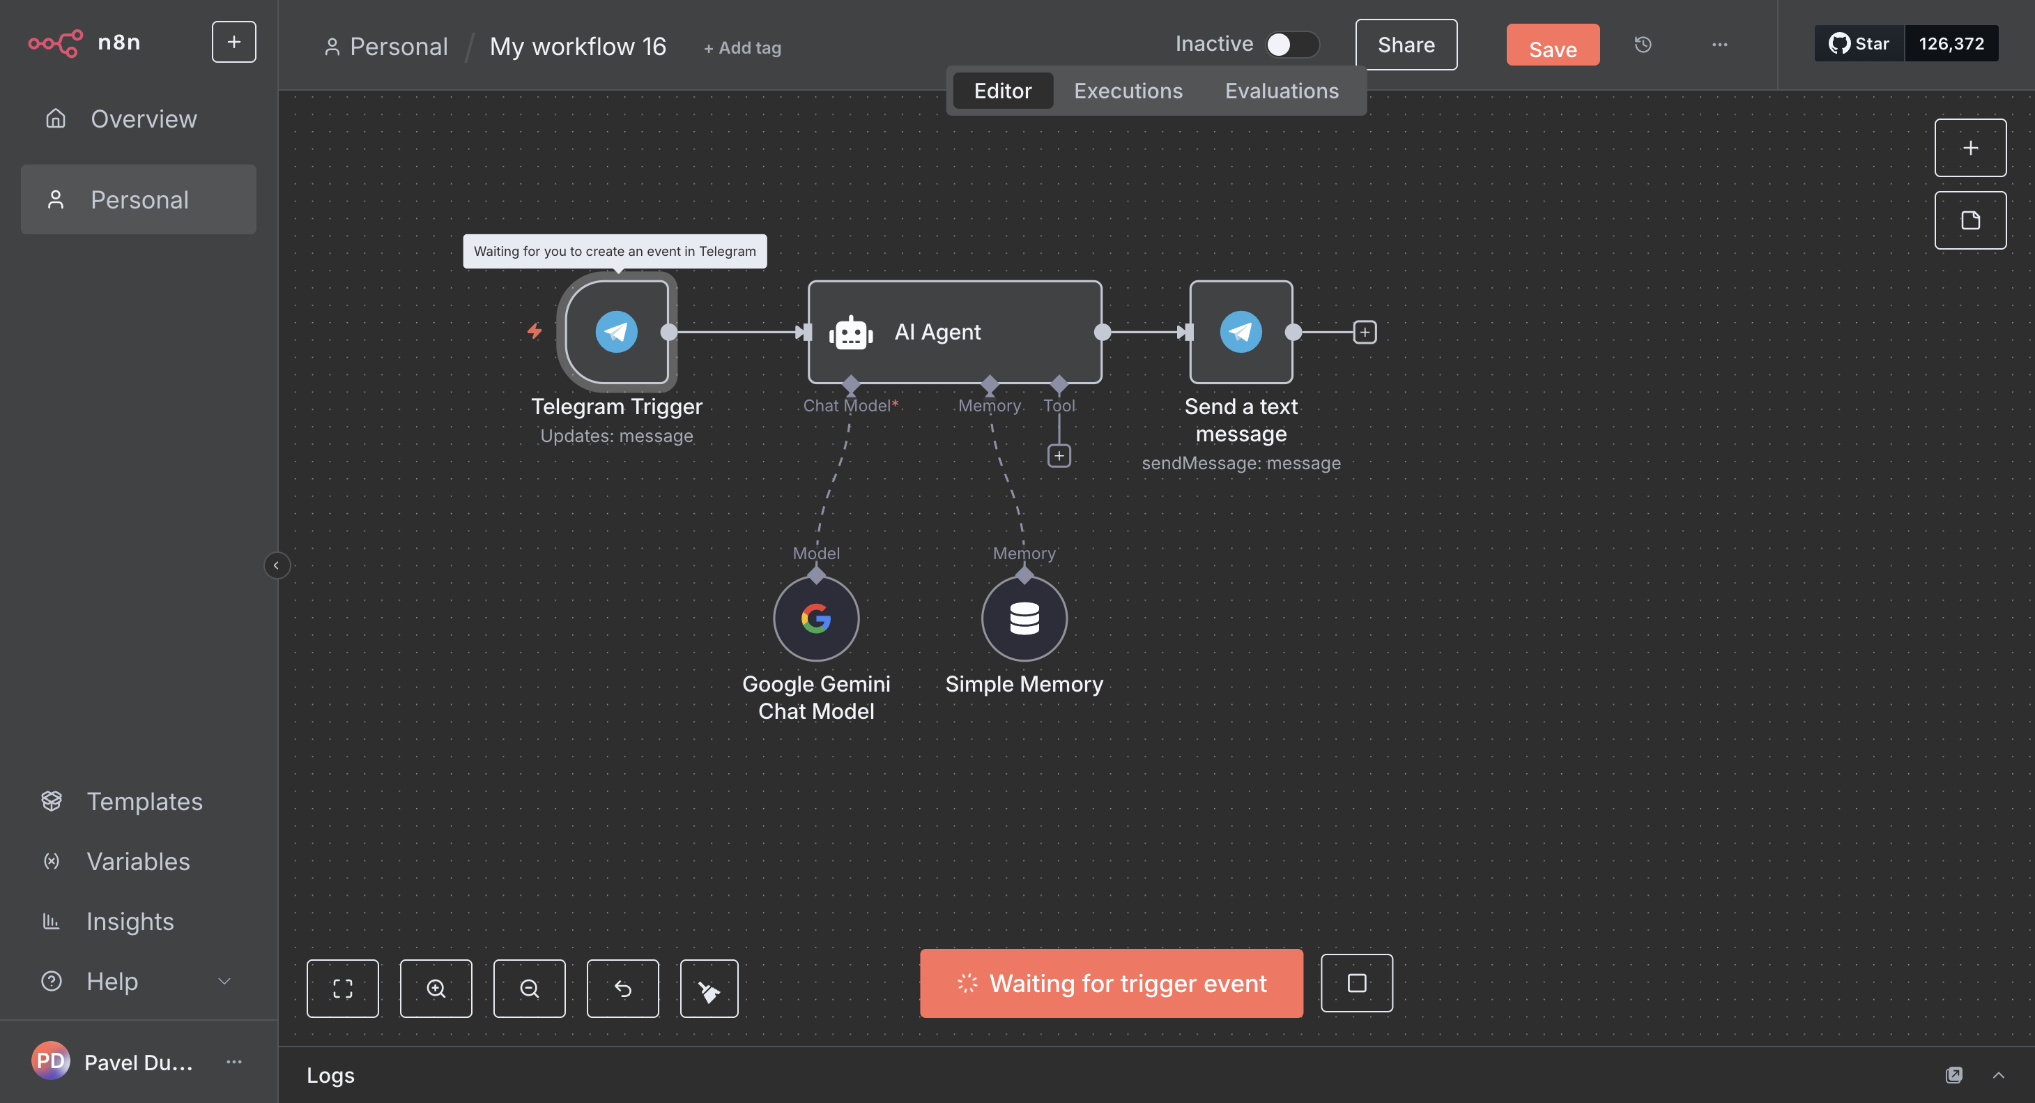The height and width of the screenshot is (1103, 2035).
Task: Zoom in on the workflow canvas
Action: pos(436,989)
